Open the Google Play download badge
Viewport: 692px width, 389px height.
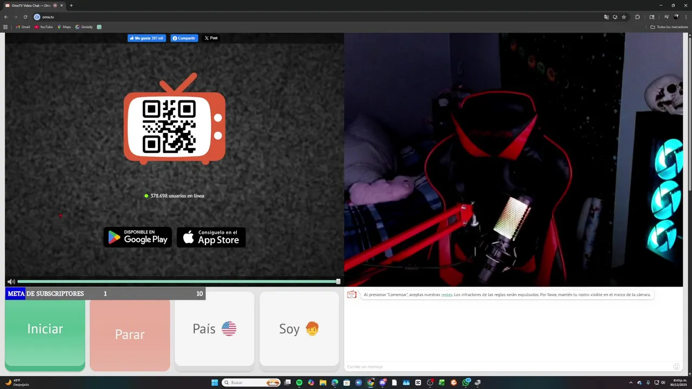137,237
